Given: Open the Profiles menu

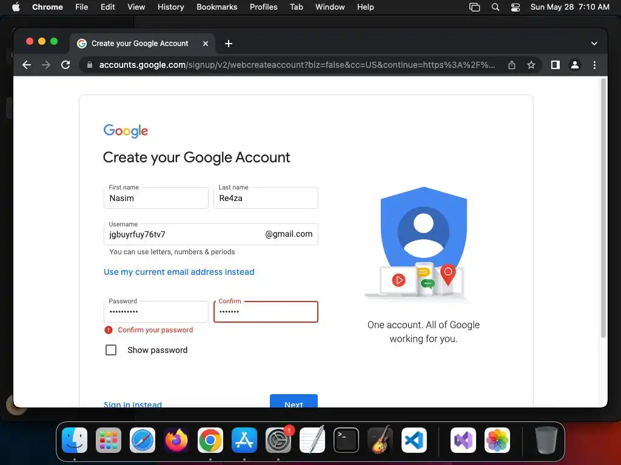Looking at the screenshot, I should pos(263,7).
